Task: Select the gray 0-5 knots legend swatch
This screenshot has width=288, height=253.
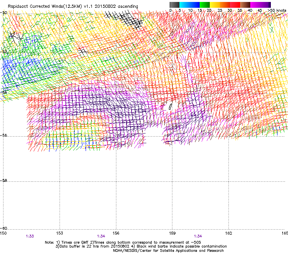Action: [174, 5]
